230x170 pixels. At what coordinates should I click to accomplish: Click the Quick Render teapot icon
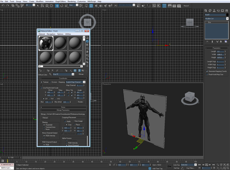tap(179, 6)
